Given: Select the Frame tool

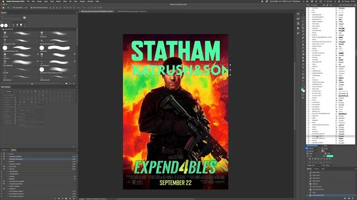Looking at the screenshot, I should click(303, 31).
